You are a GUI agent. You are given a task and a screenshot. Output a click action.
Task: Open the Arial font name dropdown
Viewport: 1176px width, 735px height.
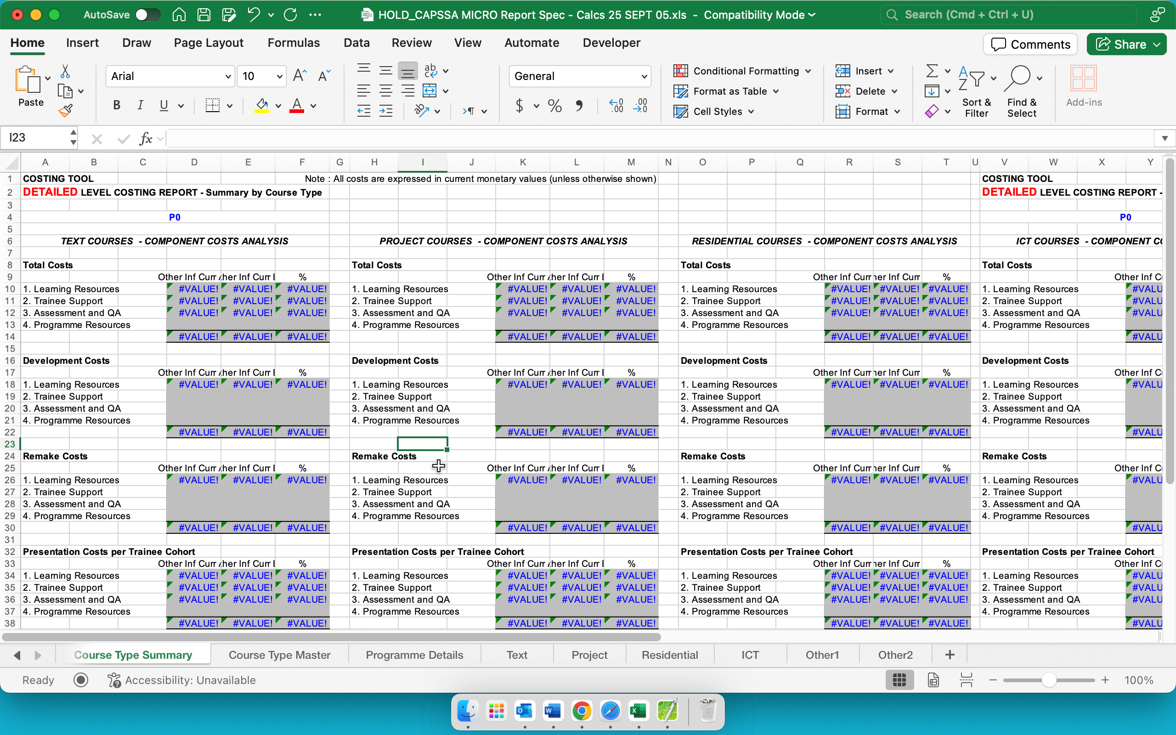tap(227, 76)
